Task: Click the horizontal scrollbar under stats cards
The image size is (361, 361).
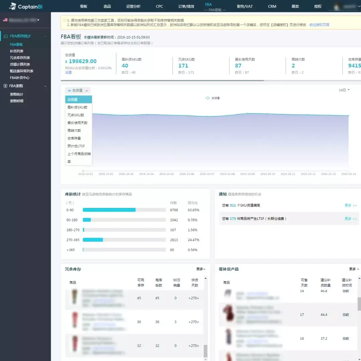Action: click(x=162, y=81)
